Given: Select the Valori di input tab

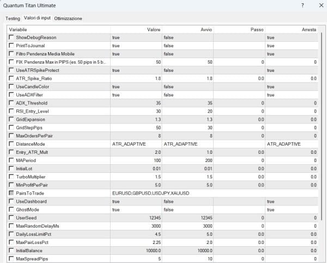Looking at the screenshot, I should (x=37, y=18).
